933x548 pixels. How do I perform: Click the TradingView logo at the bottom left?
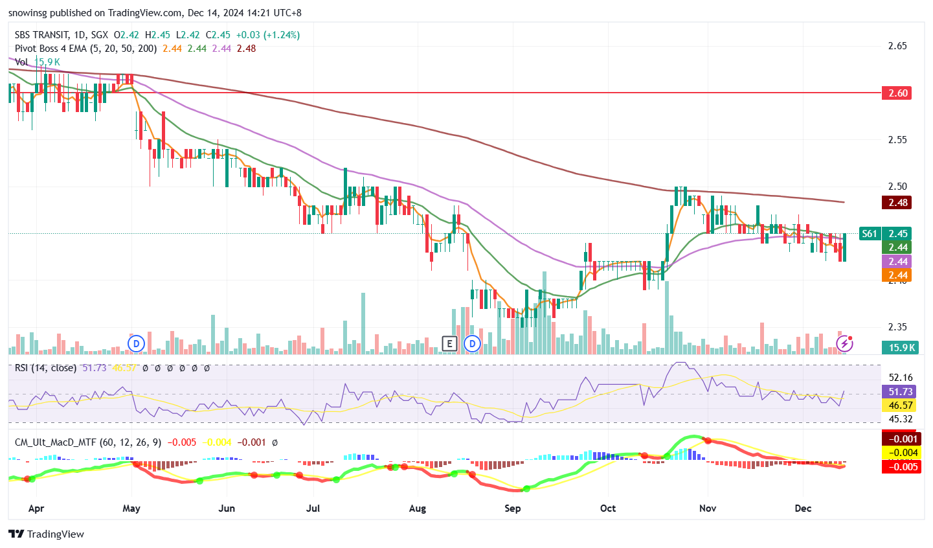(x=47, y=534)
